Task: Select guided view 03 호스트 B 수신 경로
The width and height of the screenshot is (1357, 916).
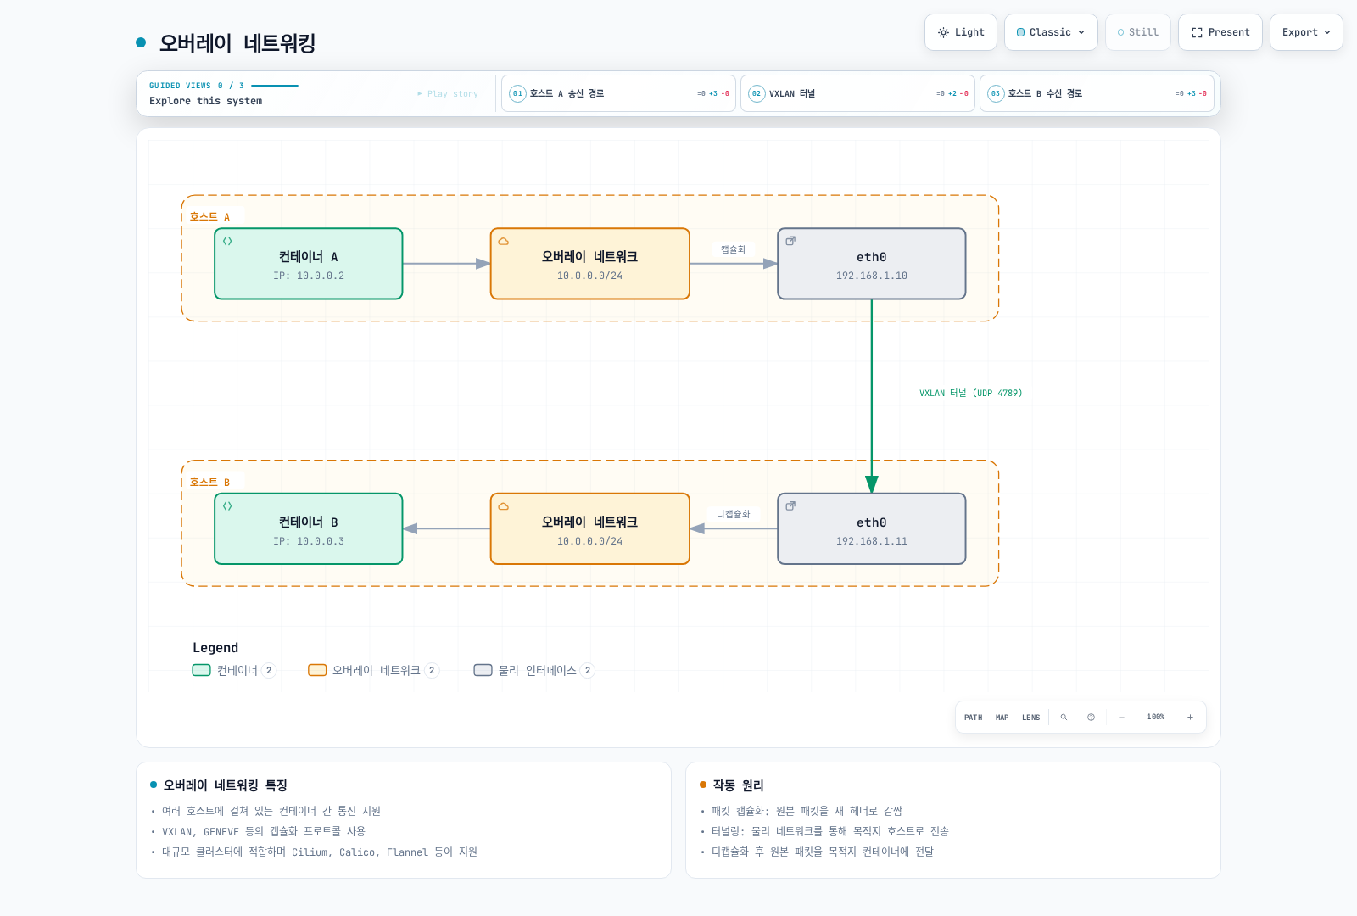Action: coord(1097,93)
